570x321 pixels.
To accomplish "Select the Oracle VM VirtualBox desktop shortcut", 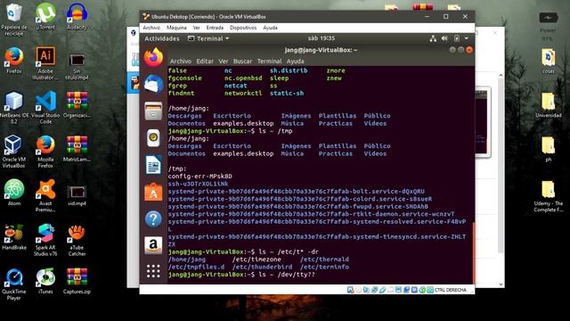I will [x=14, y=152].
